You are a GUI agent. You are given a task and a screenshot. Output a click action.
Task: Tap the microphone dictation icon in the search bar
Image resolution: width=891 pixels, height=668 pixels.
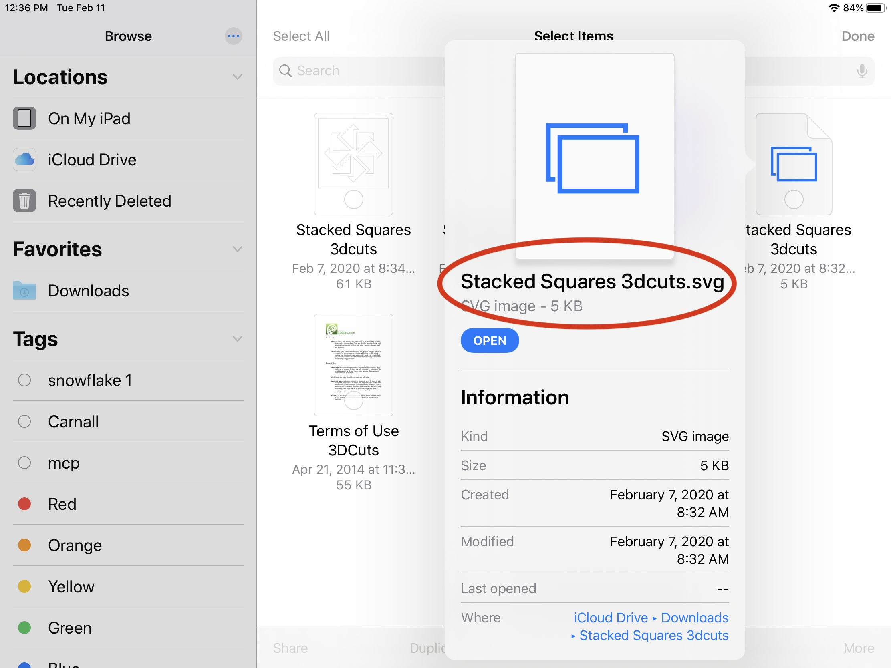pos(861,71)
